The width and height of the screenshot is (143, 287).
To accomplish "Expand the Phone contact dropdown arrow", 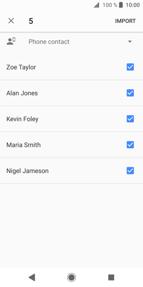I will 130,42.
